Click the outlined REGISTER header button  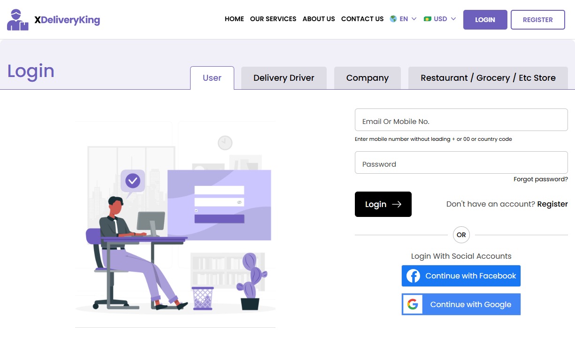[538, 20]
